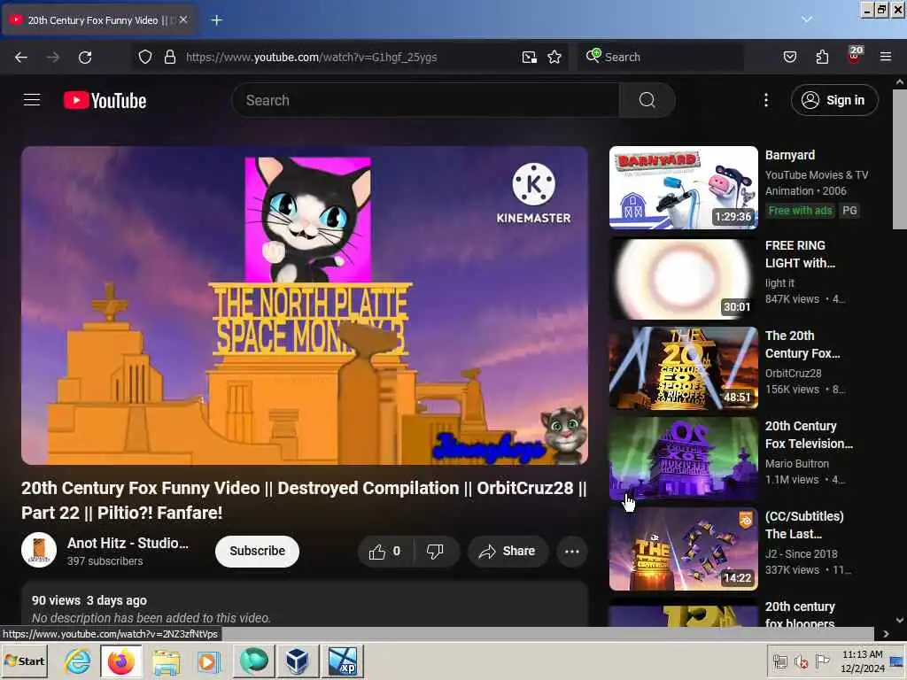
Task: Open The Last... 14:22 video thumbnail
Action: 683,549
